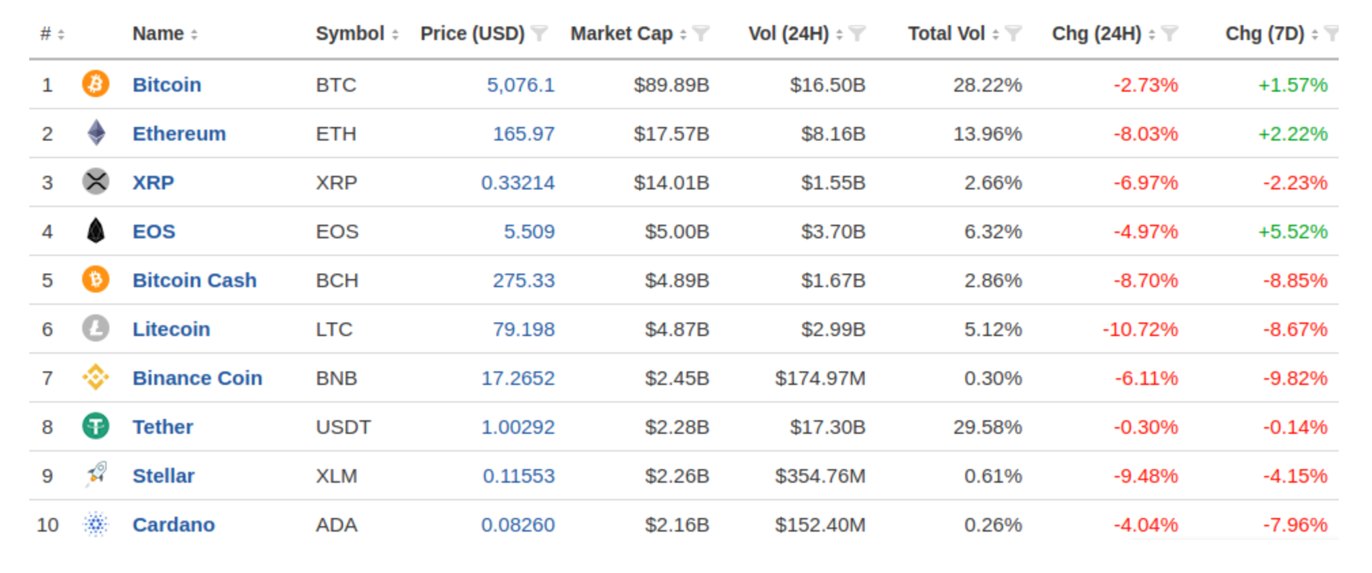Click Bitcoin Cash market cap $4.89B

point(677,280)
